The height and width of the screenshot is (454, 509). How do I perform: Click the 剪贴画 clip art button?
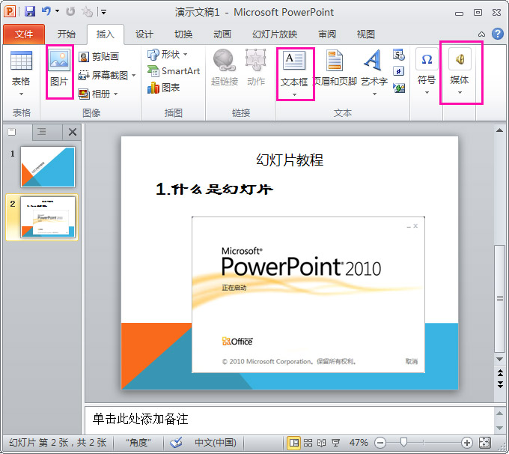(x=99, y=57)
